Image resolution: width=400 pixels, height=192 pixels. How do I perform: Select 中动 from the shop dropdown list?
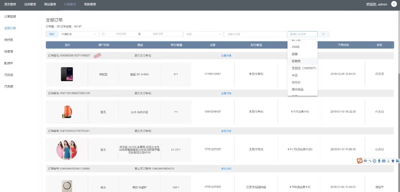302,75
